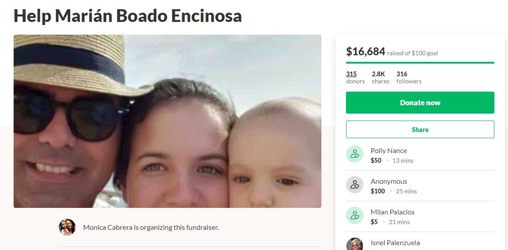Click the Polly Nance donor name

tap(389, 150)
